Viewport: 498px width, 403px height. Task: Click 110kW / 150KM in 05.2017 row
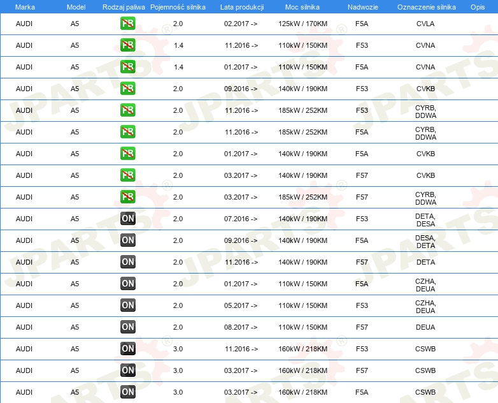tap(302, 305)
